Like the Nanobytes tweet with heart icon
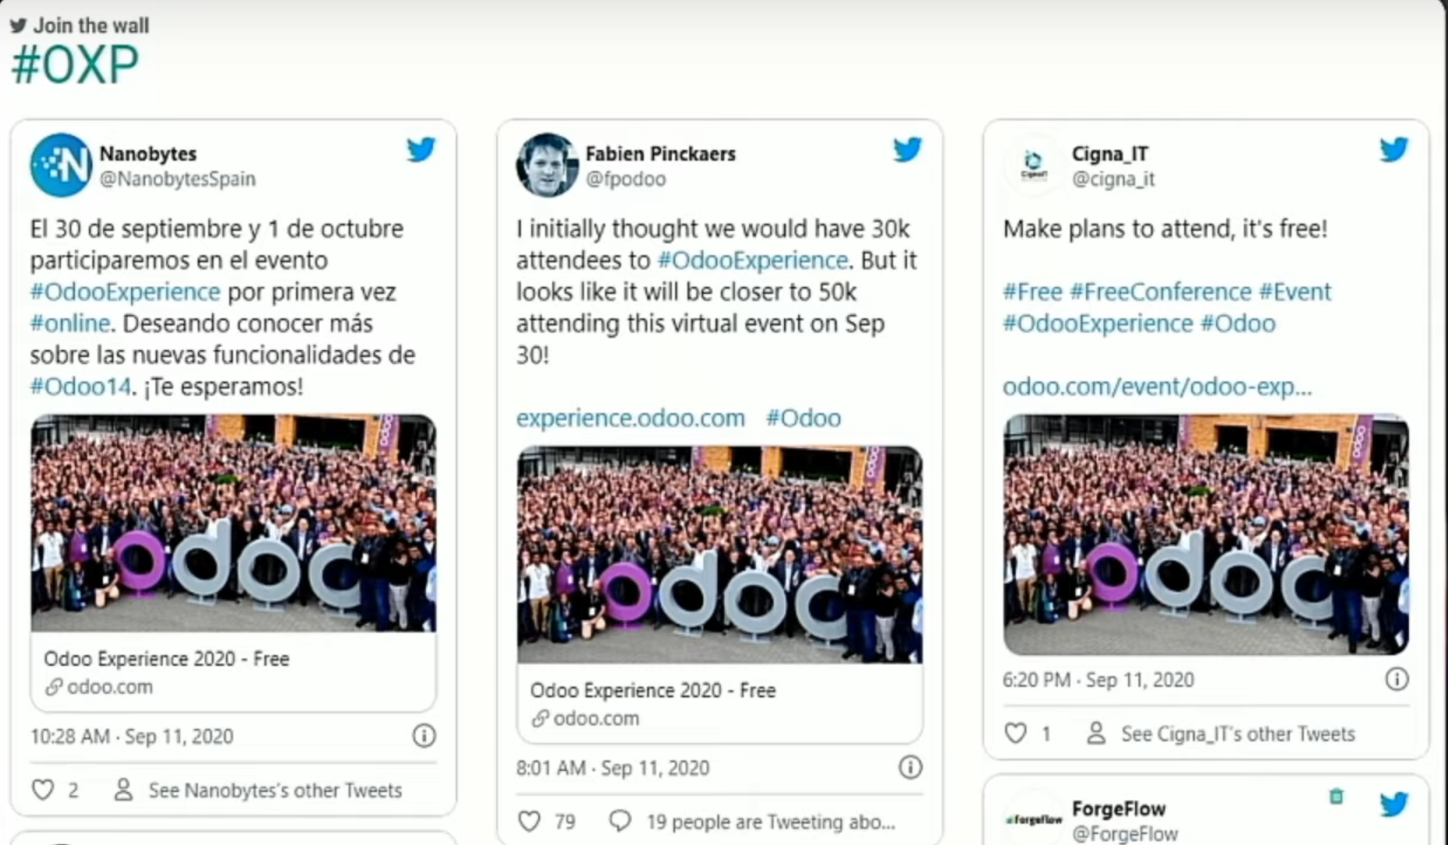The image size is (1448, 845). [x=43, y=790]
